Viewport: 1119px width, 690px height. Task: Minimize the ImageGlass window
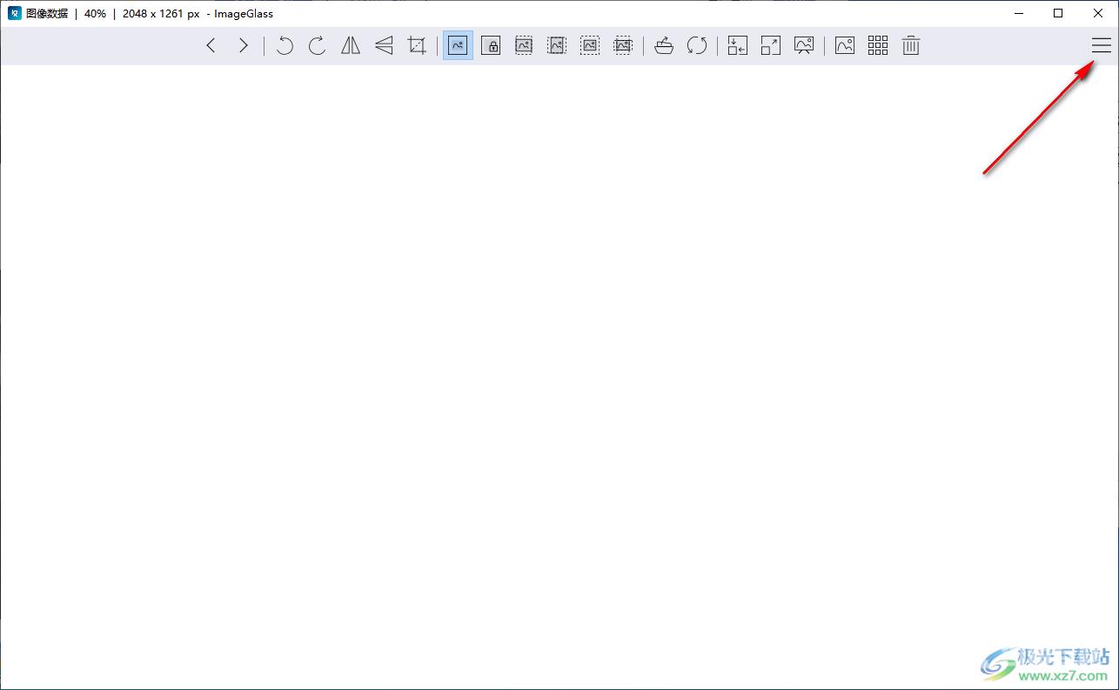point(1018,13)
